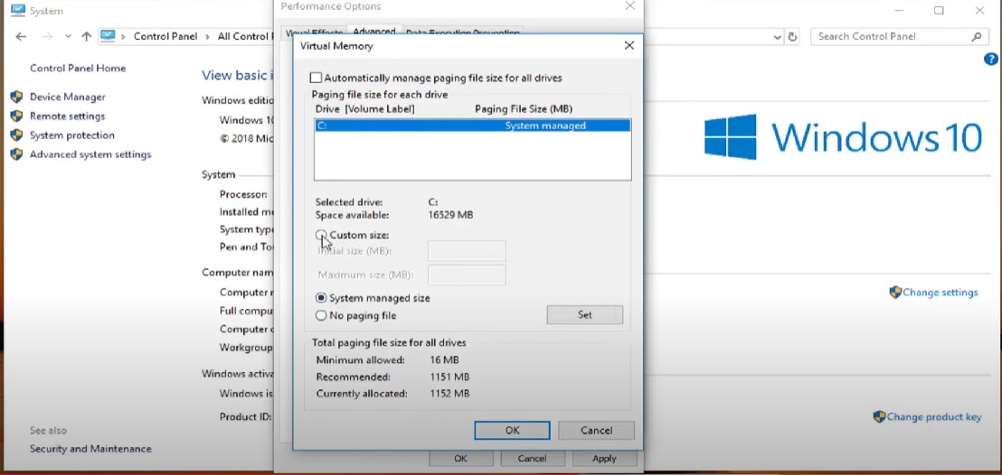Close the Virtual Memory dialog
The width and height of the screenshot is (1002, 475).
629,46
